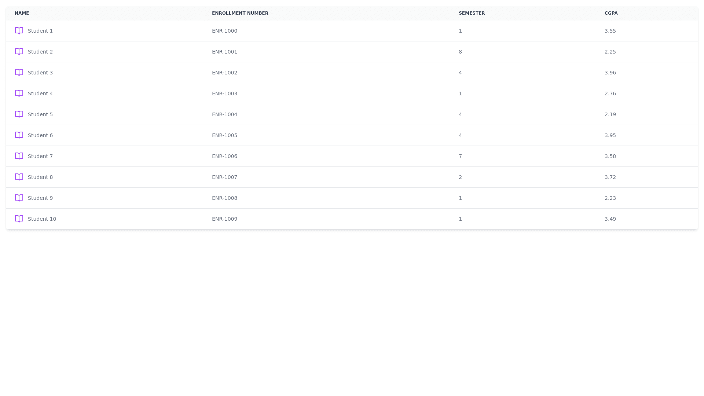Click the book icon beside Student 3
The height and width of the screenshot is (396, 704).
point(19,73)
